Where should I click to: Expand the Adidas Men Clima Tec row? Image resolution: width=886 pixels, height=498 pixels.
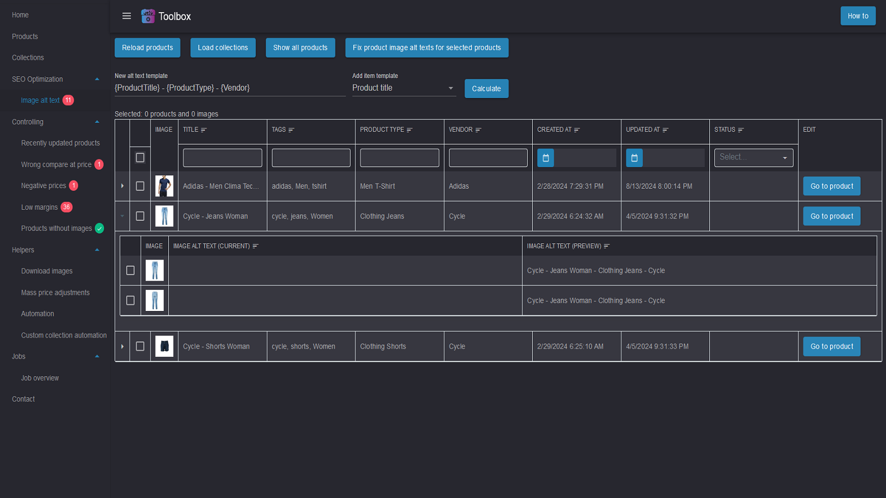point(122,186)
